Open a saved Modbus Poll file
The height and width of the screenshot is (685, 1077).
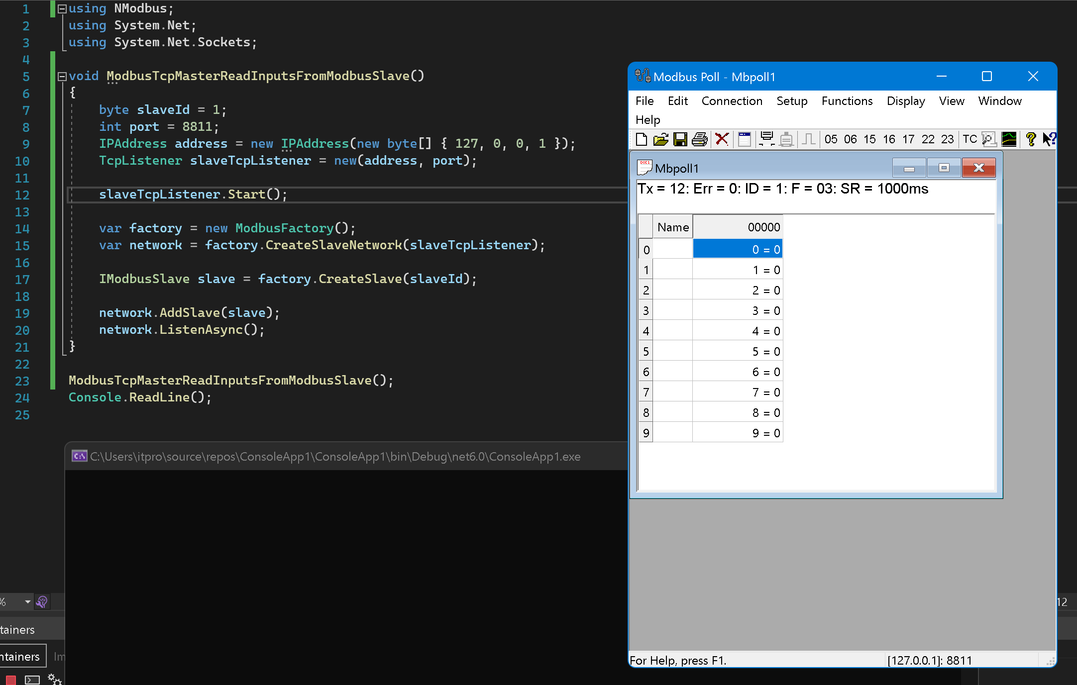pyautogui.click(x=661, y=140)
